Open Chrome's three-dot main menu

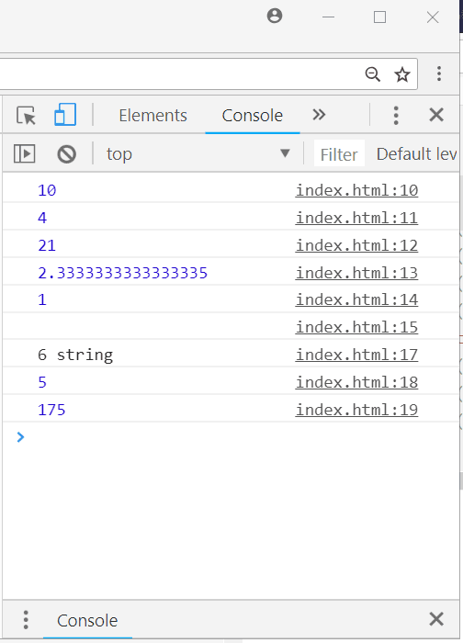(439, 73)
